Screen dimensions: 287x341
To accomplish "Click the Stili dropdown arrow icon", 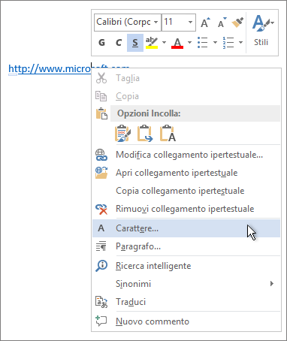I will click(272, 23).
